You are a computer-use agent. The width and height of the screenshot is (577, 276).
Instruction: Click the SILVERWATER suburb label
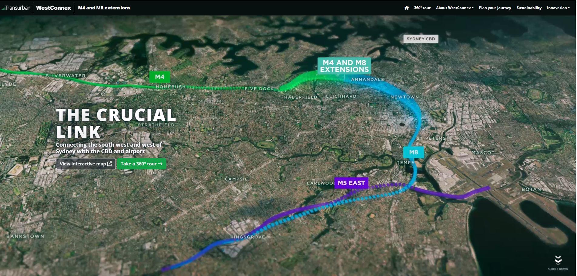[66, 76]
